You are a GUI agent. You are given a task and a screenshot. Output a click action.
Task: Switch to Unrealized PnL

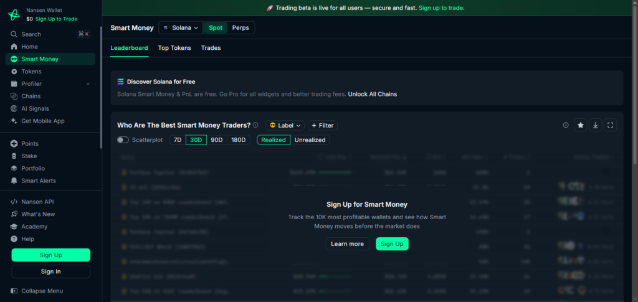[310, 140]
